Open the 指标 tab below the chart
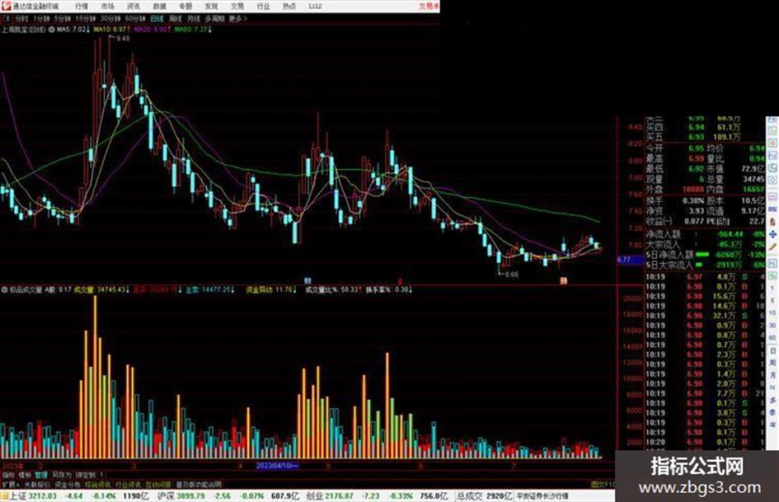Image resolution: width=779 pixels, height=502 pixels. pyautogui.click(x=8, y=475)
